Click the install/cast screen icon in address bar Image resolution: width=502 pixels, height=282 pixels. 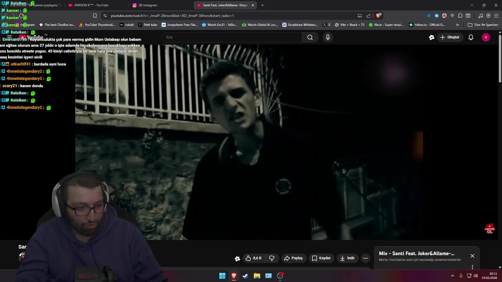(x=360, y=16)
